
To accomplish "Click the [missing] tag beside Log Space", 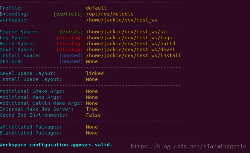I will coord(69,38).
